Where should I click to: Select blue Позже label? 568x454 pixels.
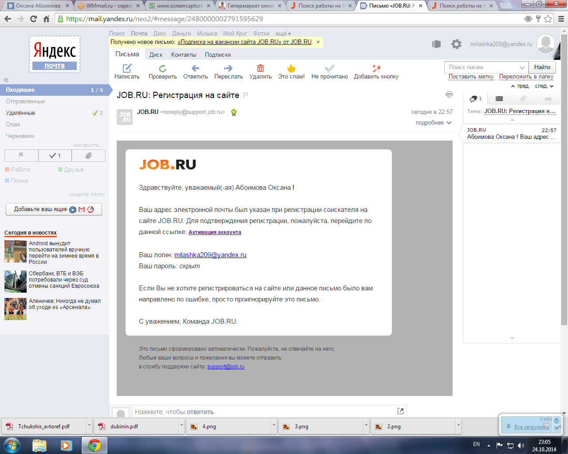pos(16,180)
